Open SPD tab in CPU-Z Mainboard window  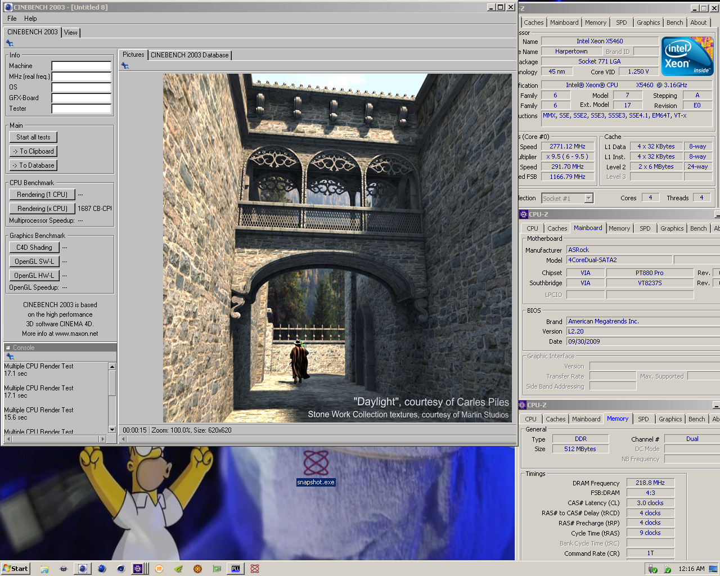click(x=645, y=228)
